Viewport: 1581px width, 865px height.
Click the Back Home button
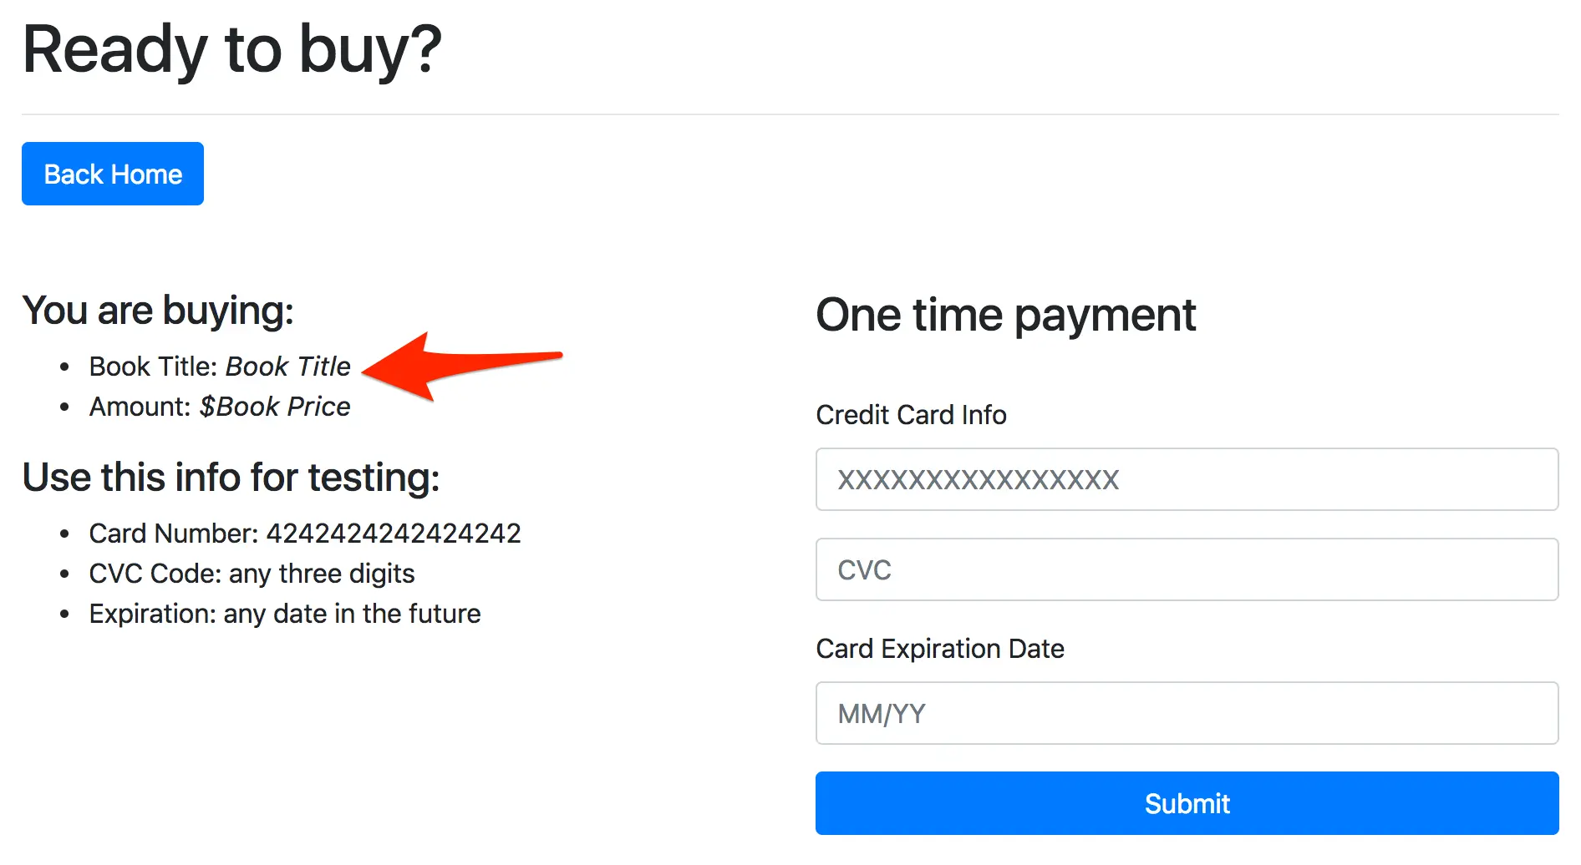112,174
